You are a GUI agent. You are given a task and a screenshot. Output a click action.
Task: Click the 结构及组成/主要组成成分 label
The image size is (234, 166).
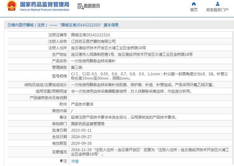coord(46,85)
